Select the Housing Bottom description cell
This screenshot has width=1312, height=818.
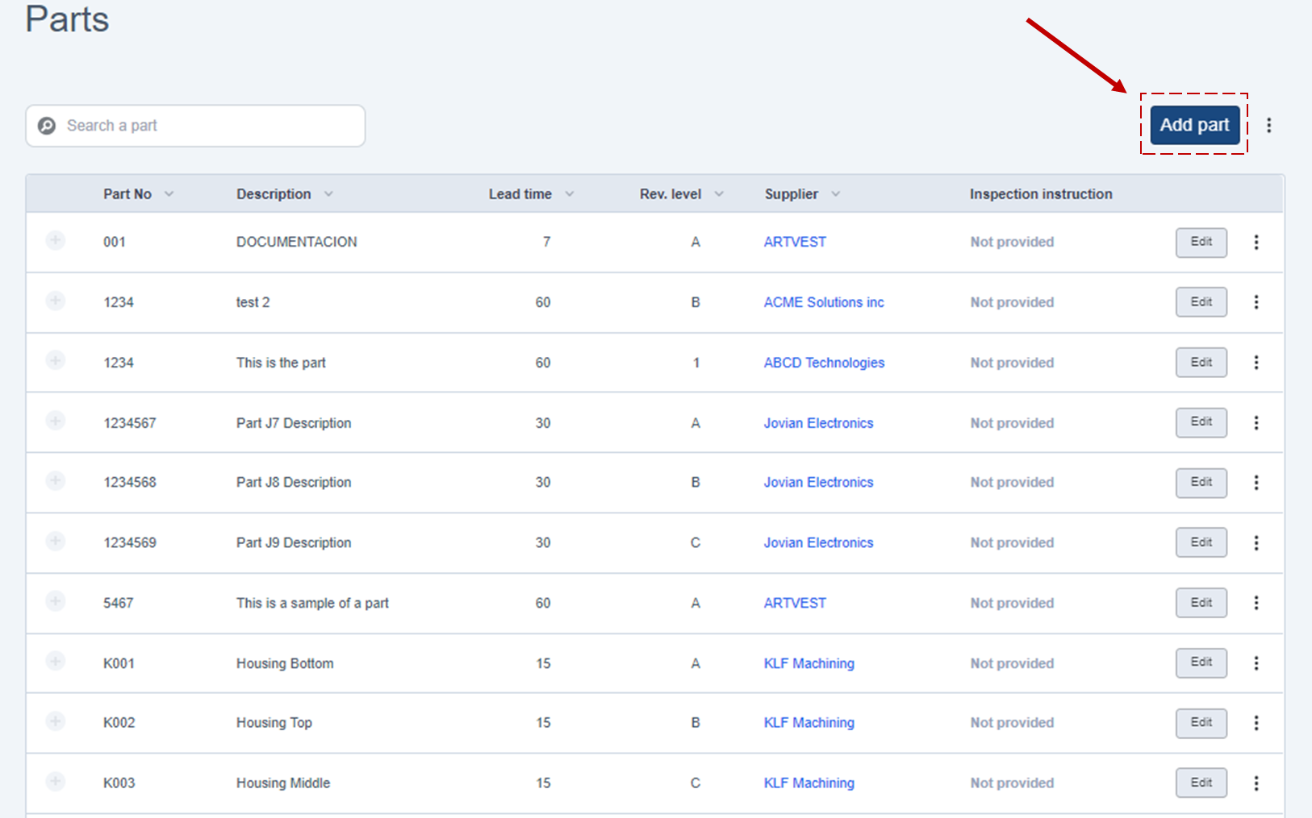285,663
